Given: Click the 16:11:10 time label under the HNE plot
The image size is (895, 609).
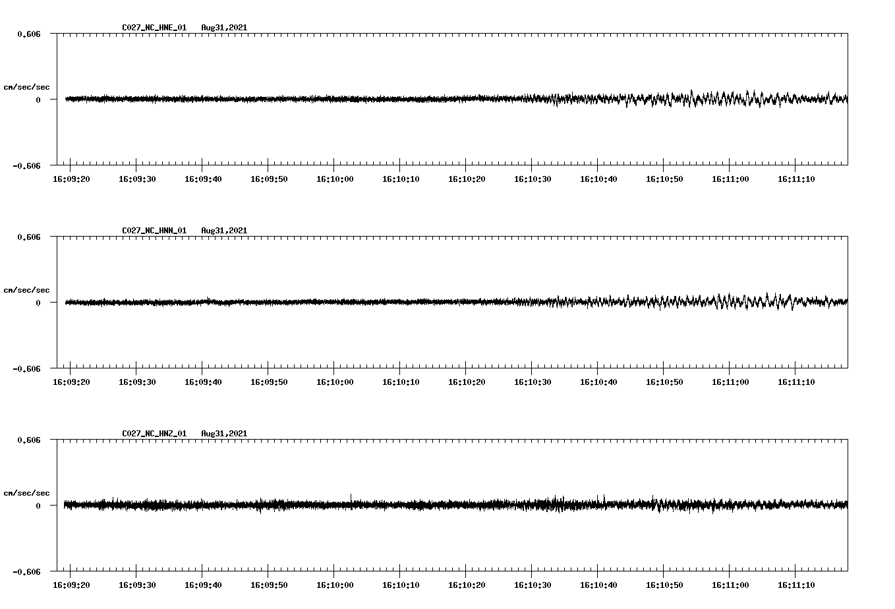Looking at the screenshot, I should click(796, 179).
